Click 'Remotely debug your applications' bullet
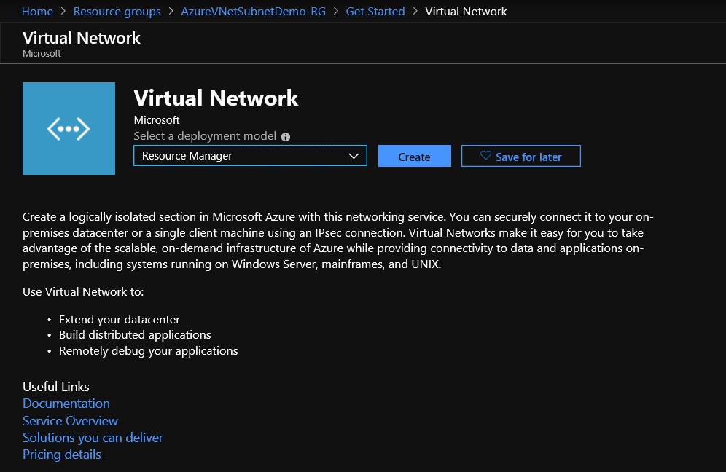 (x=148, y=351)
